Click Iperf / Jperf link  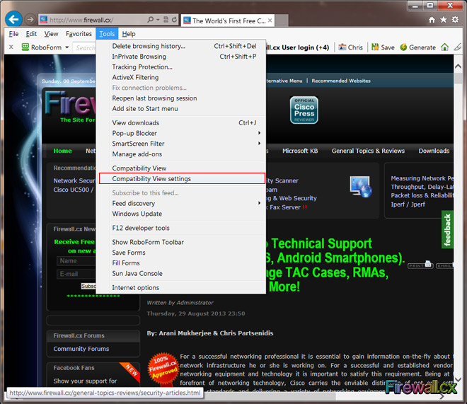click(x=408, y=204)
